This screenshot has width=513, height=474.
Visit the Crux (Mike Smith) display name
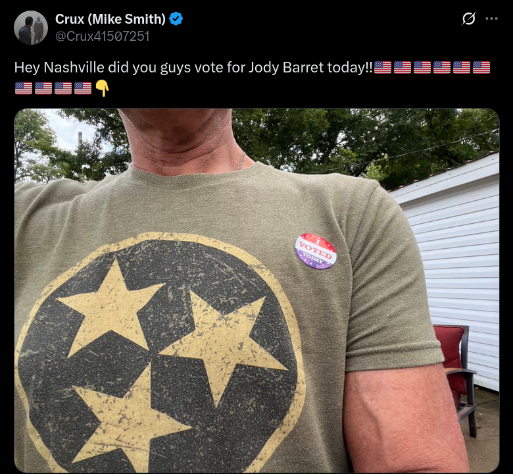click(x=110, y=19)
